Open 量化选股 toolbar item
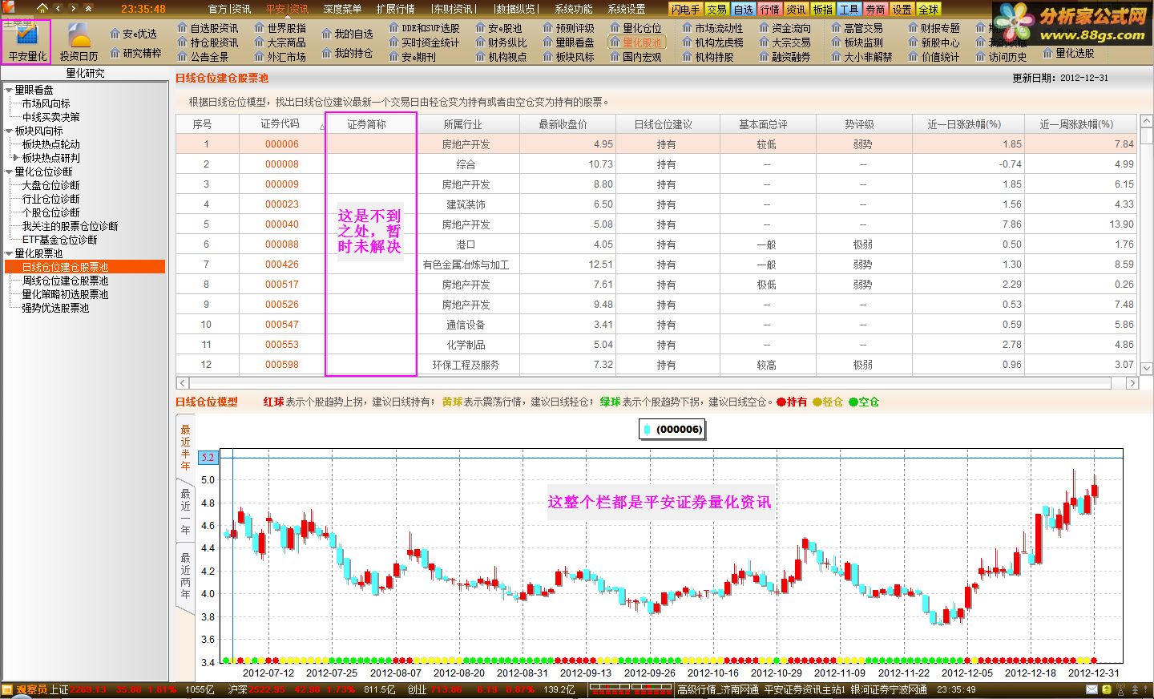The image size is (1154, 699). (x=1068, y=53)
